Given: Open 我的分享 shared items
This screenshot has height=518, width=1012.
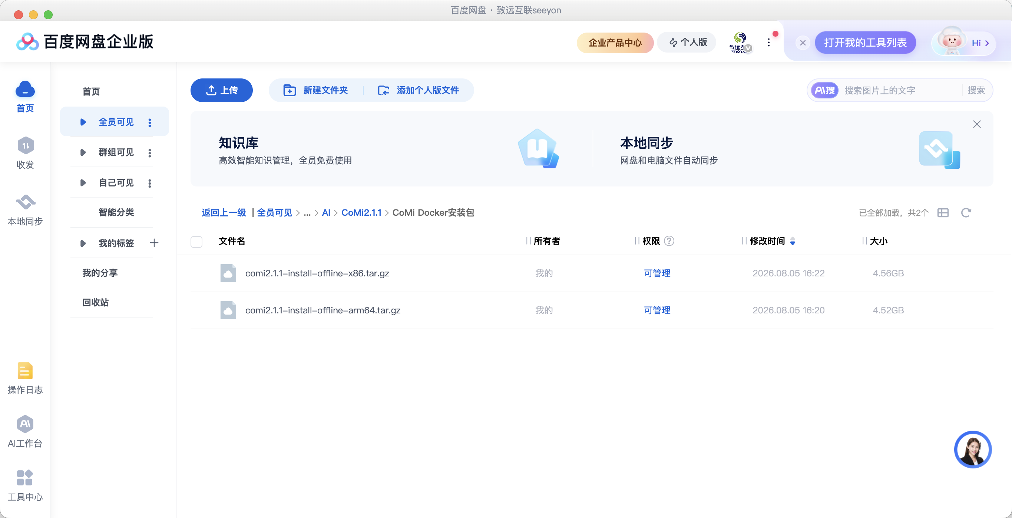Looking at the screenshot, I should (x=100, y=273).
